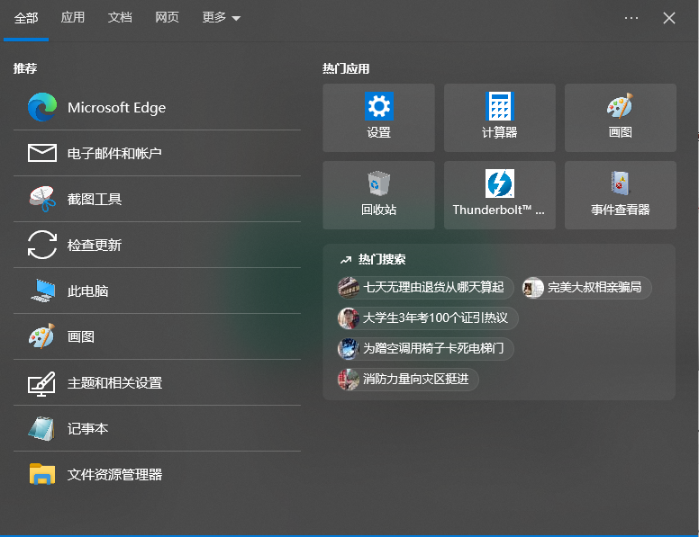Screen dimensions: 699x537
Task: Select the 网页 tab
Action: tap(167, 18)
